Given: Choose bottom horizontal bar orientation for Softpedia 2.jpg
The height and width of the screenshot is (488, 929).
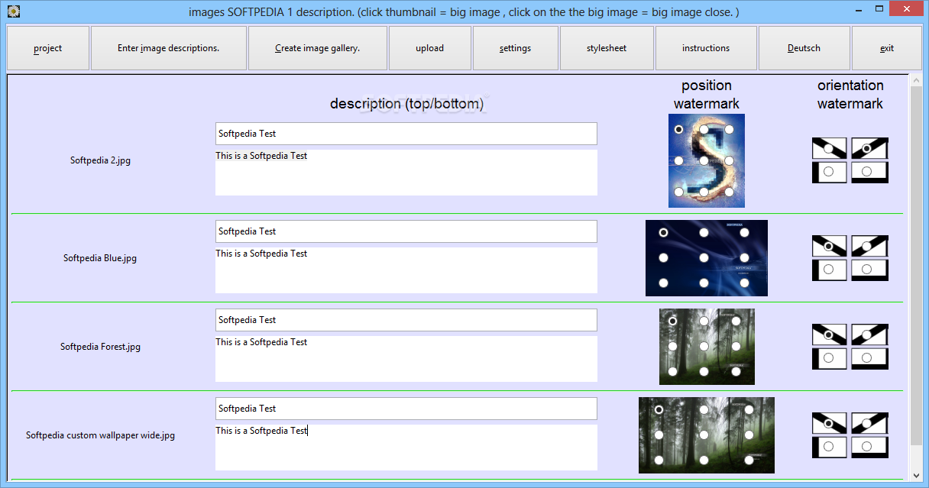Looking at the screenshot, I should [x=866, y=172].
